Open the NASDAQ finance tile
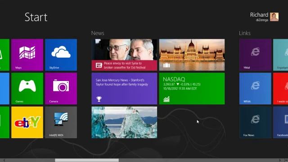288x162 pixels. [192, 89]
